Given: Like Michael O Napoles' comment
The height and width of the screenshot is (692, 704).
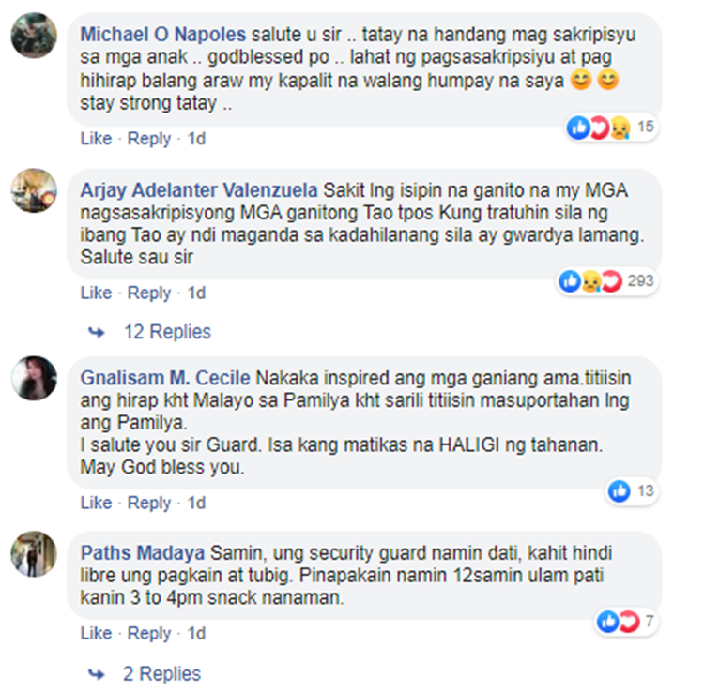Looking at the screenshot, I should point(96,139).
